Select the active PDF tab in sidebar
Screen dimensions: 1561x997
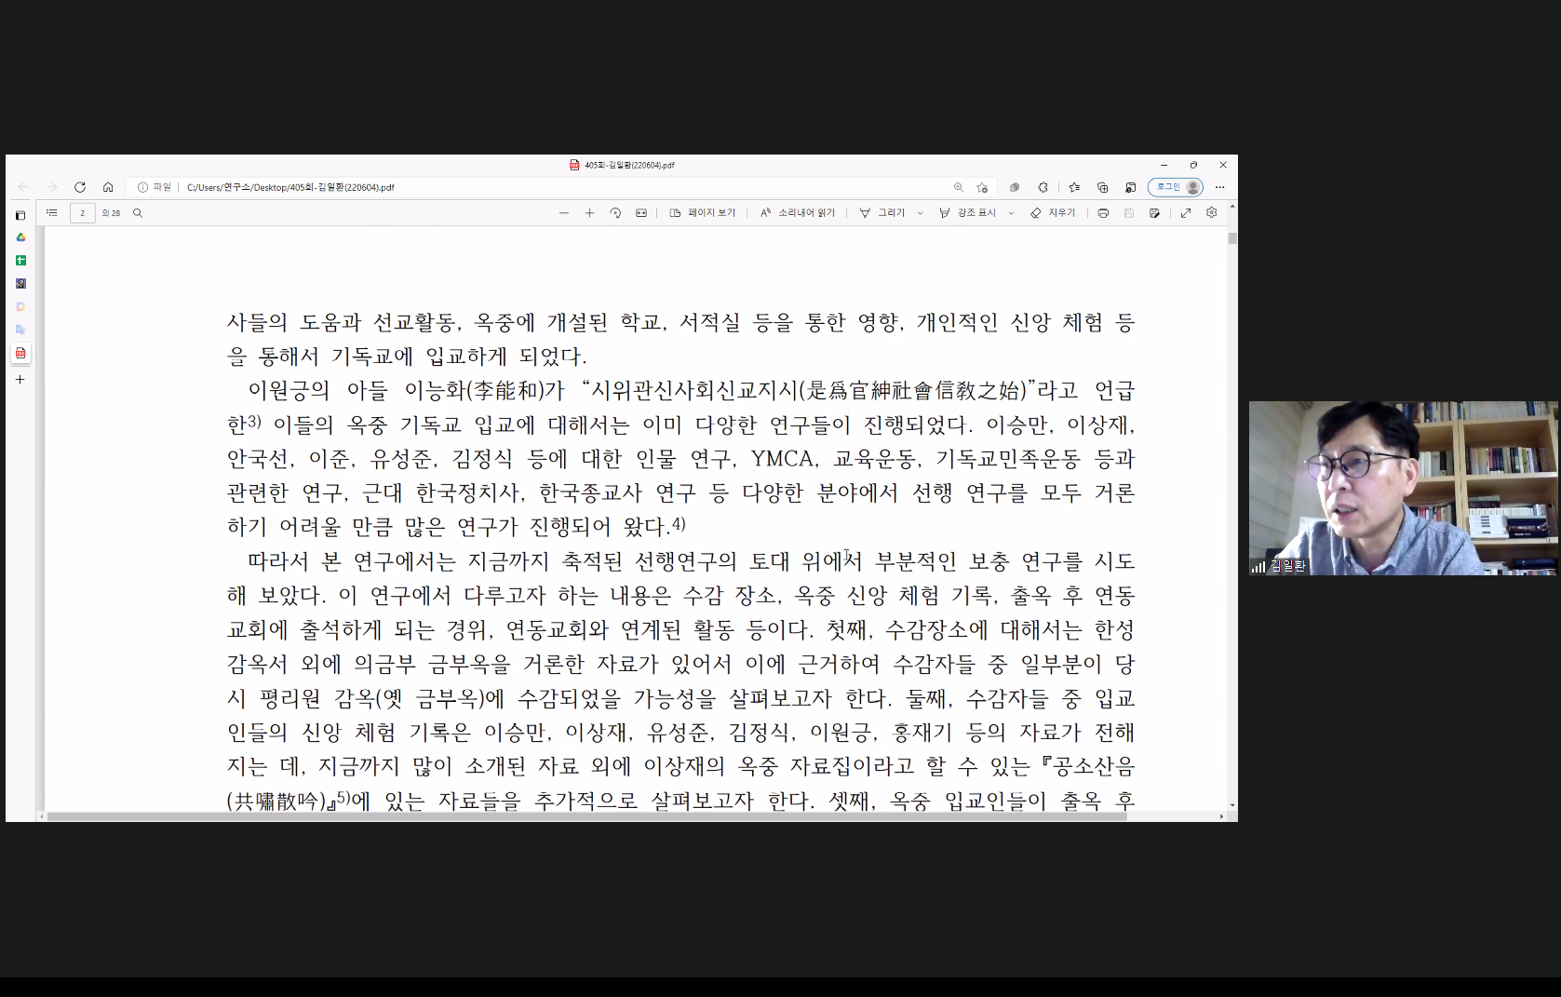(x=20, y=353)
